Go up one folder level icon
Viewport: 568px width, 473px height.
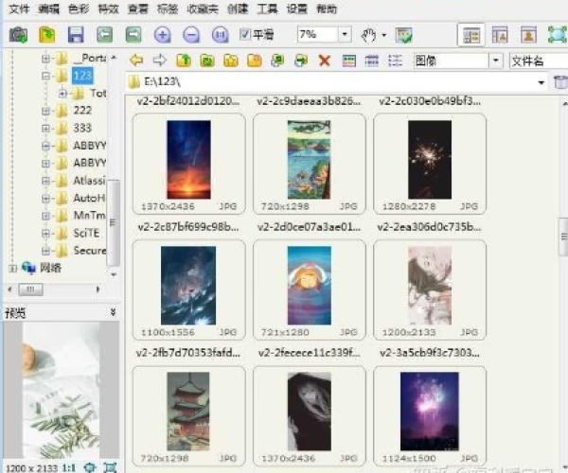point(184,61)
